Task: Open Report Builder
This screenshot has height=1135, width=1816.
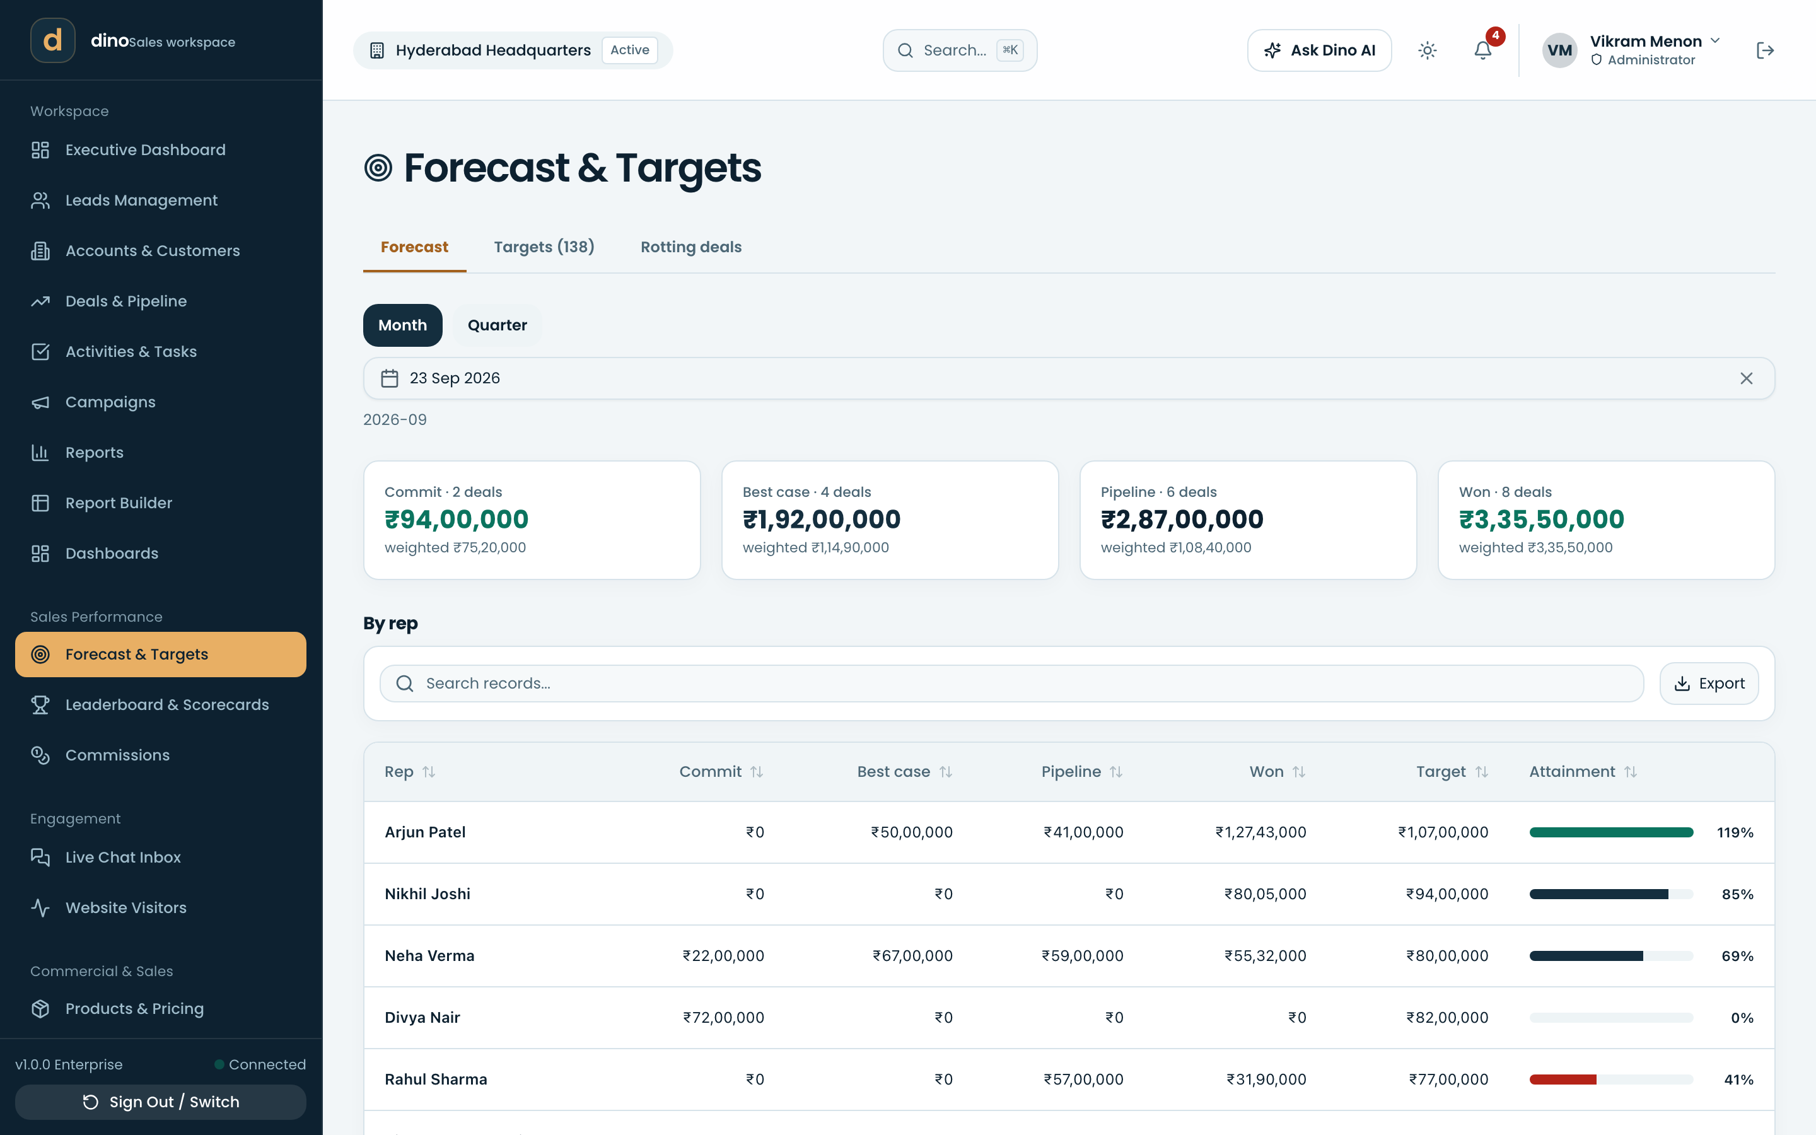Action: coord(161,503)
